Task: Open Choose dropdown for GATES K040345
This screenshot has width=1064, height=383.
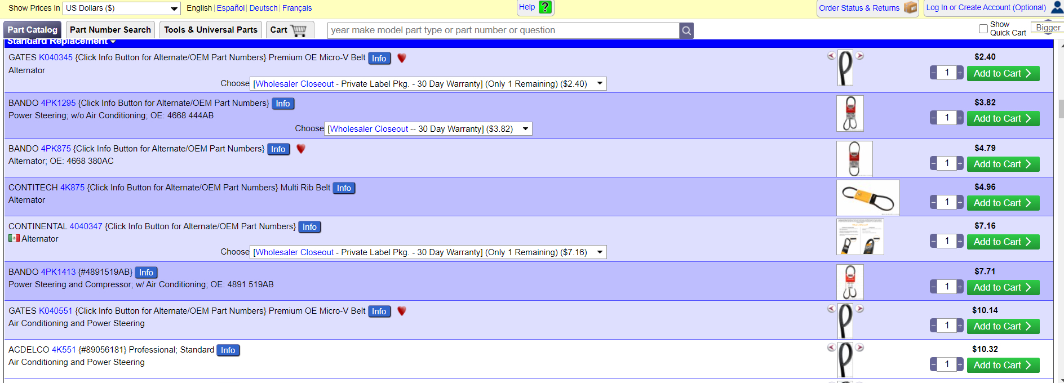Action: (x=428, y=84)
